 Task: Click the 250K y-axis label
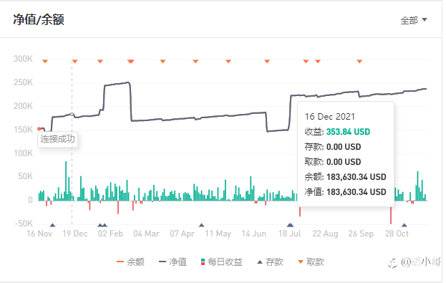coord(24,82)
